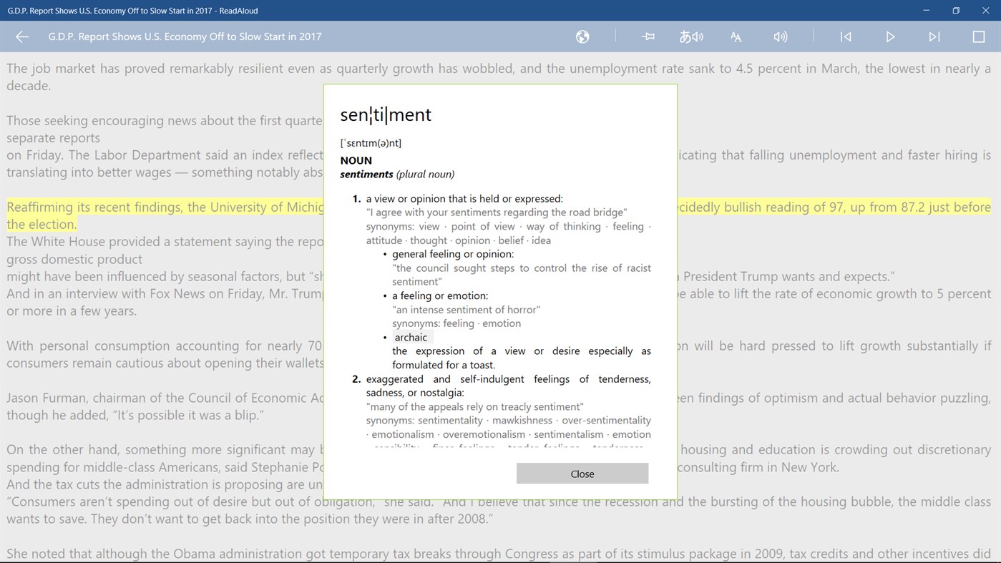Viewport: 1001px width, 563px height.
Task: Select the synonym 'point of view'
Action: point(483,226)
